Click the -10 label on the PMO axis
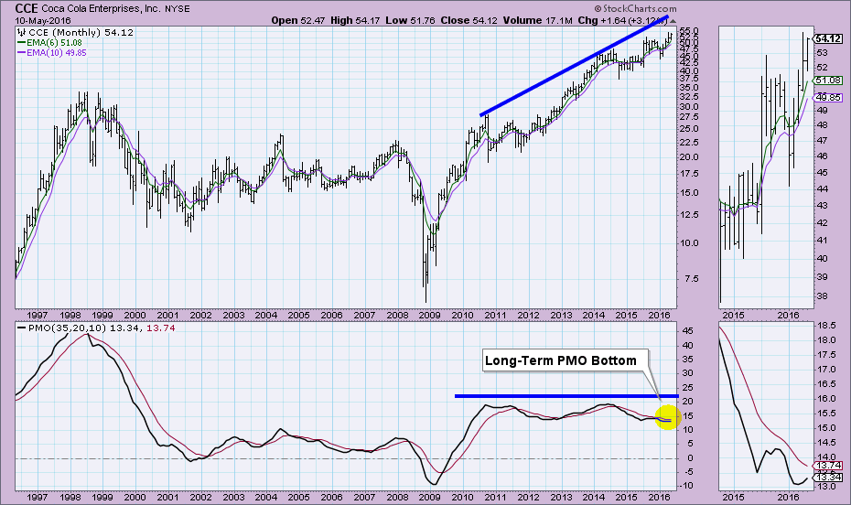The image size is (851, 505). [687, 486]
